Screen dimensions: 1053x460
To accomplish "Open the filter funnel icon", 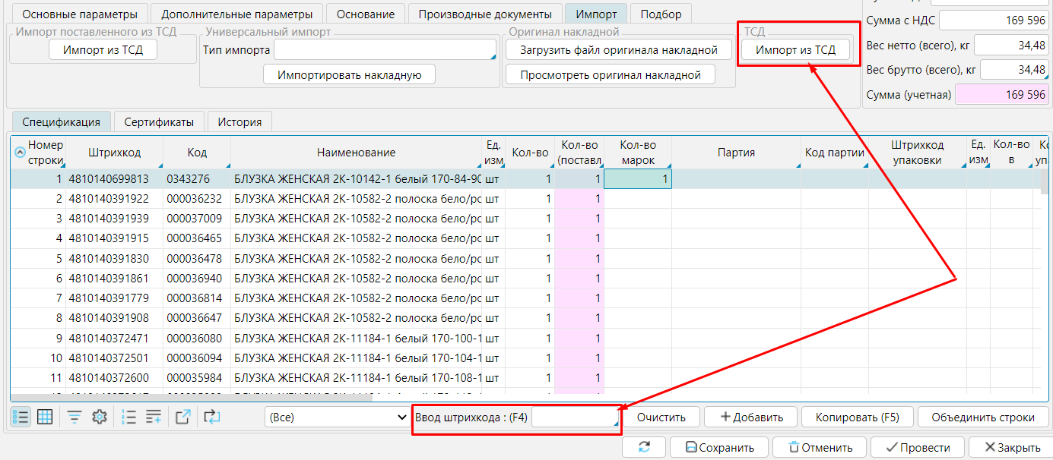I will (75, 417).
